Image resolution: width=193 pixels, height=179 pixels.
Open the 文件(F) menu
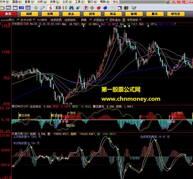point(5,2)
